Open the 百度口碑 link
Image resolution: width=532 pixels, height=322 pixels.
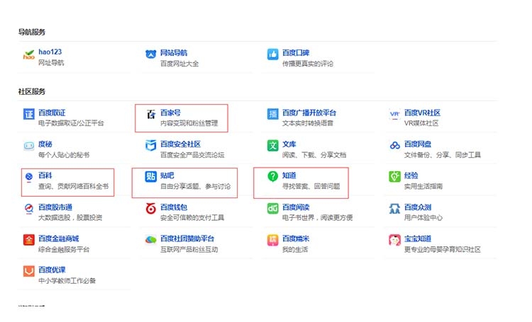coord(296,53)
